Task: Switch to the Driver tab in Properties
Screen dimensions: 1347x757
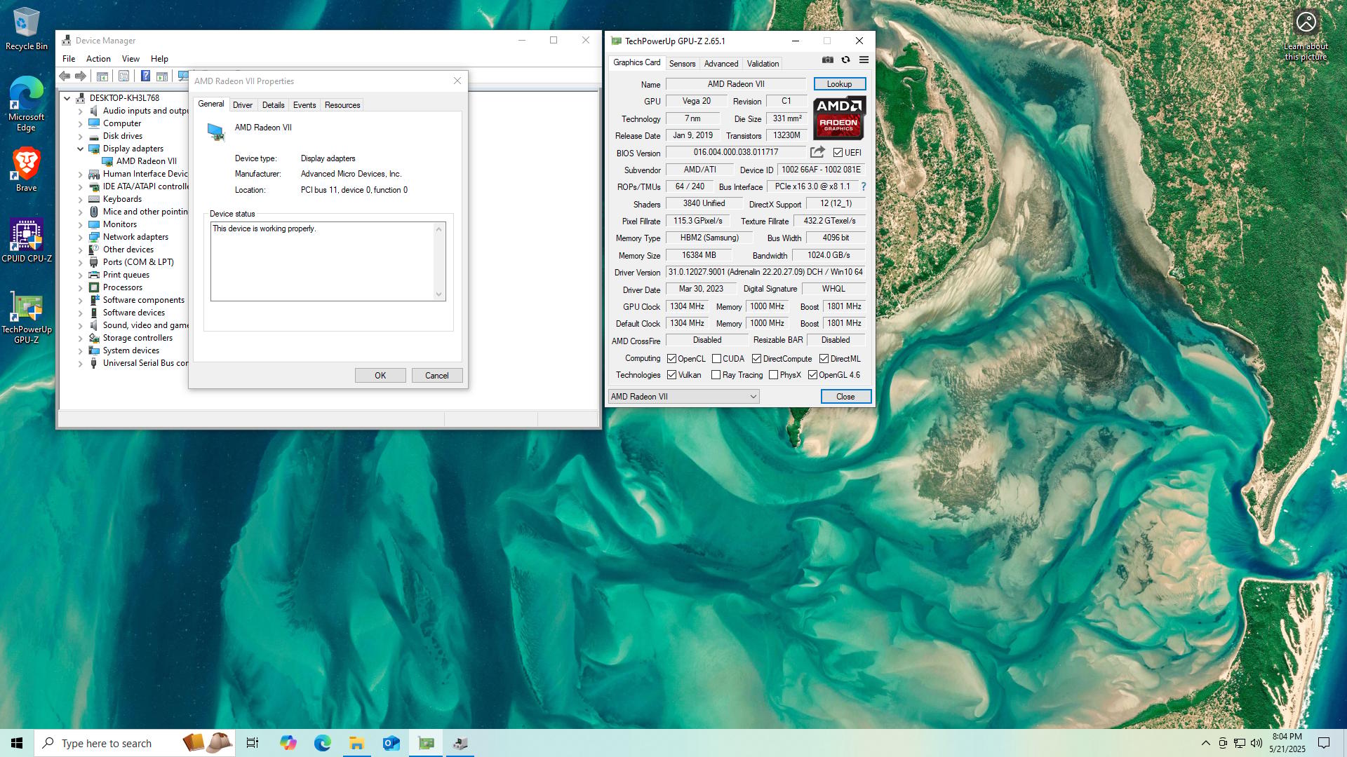Action: 243,105
